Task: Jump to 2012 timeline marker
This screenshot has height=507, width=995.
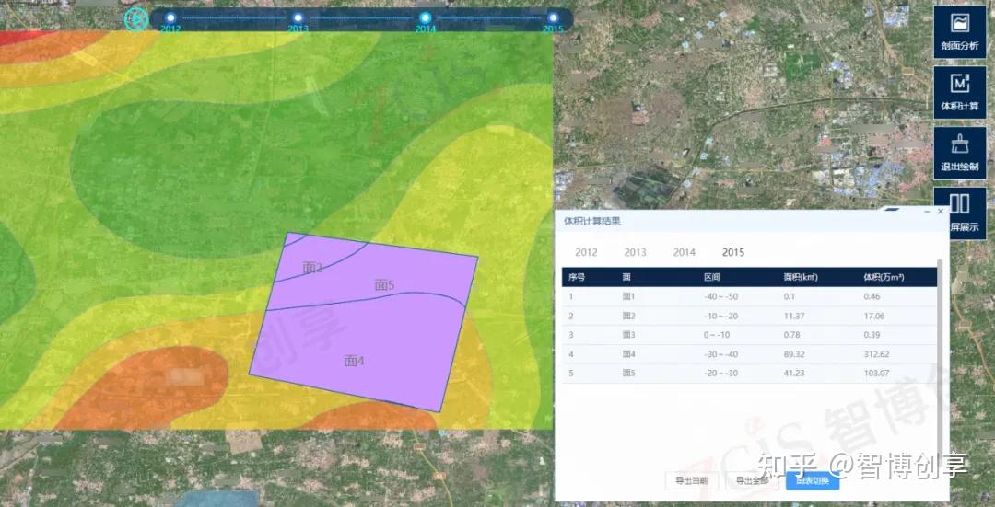Action: pos(170,18)
